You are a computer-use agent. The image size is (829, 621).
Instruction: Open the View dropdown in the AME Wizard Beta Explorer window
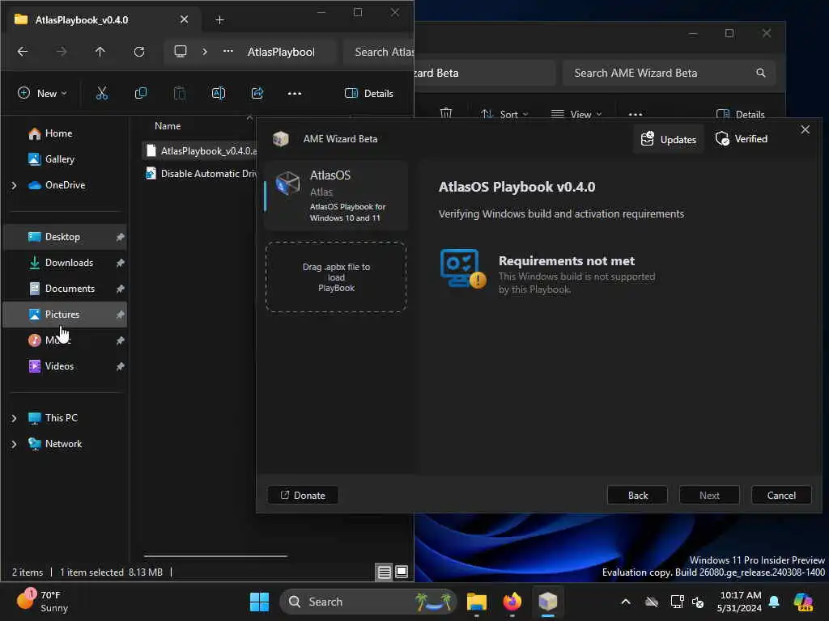pyautogui.click(x=576, y=114)
